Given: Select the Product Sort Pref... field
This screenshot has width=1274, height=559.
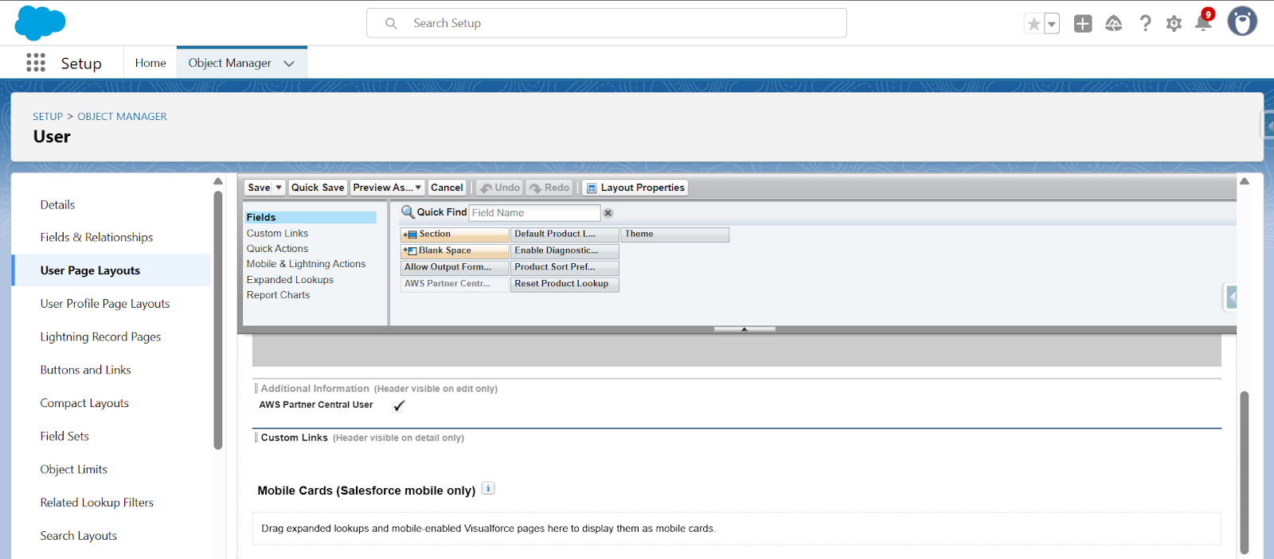Looking at the screenshot, I should click(565, 267).
